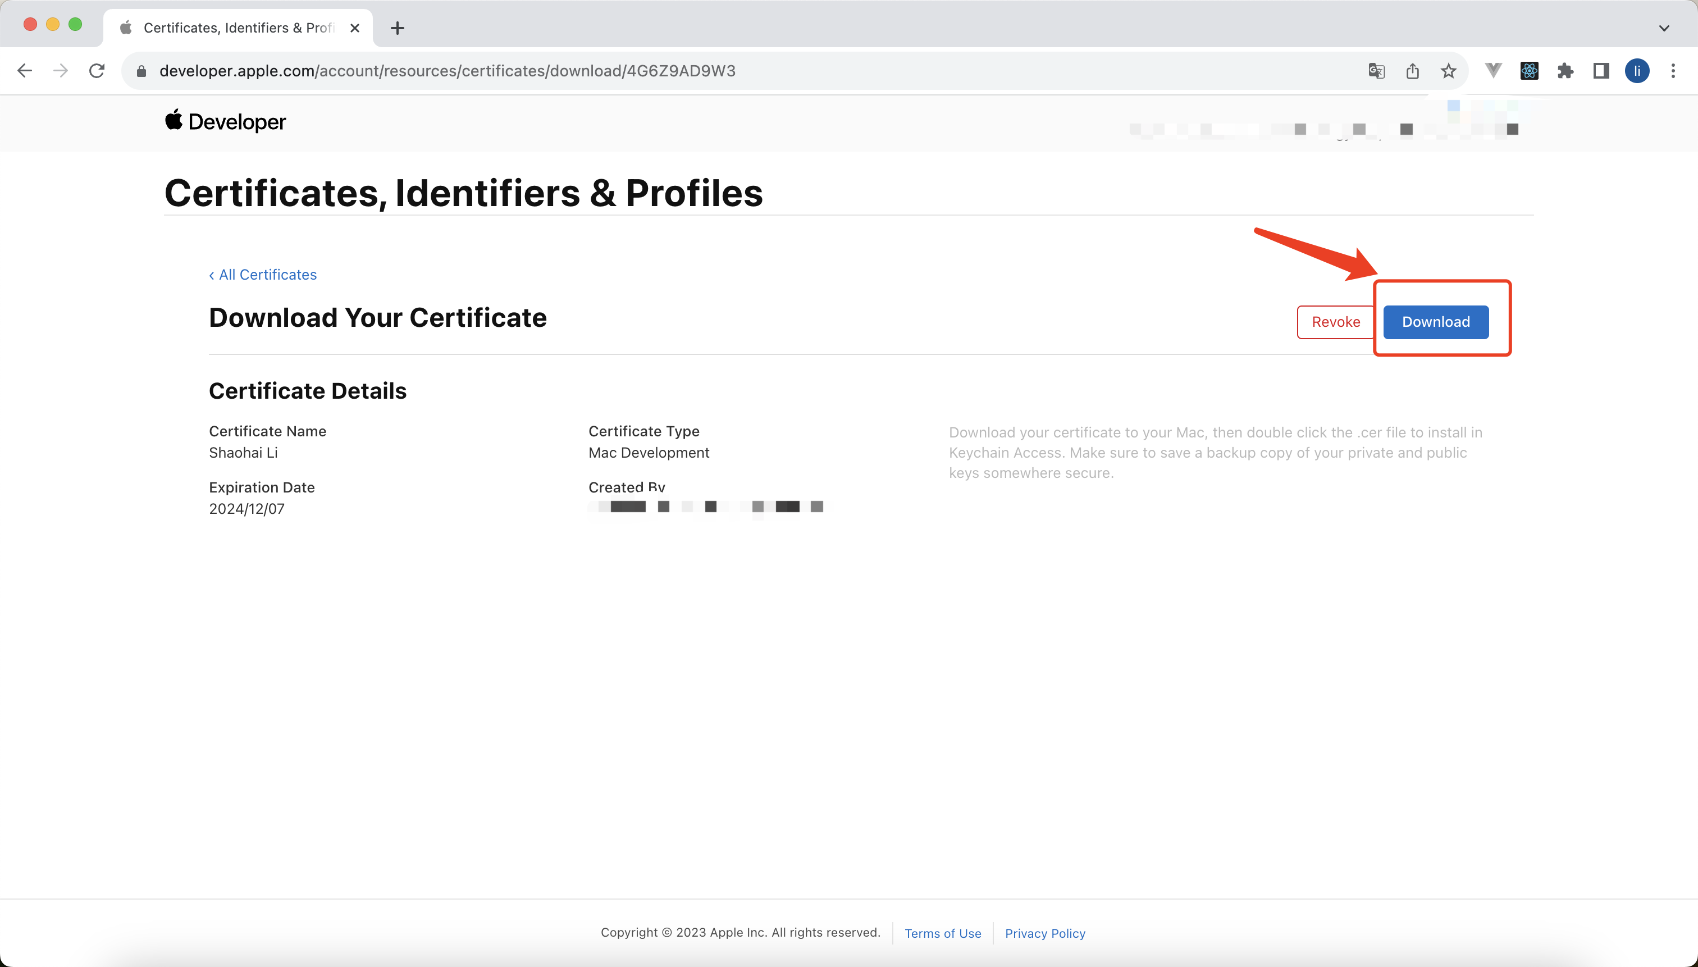This screenshot has width=1698, height=967.
Task: Click the Revoke button
Action: tap(1335, 322)
